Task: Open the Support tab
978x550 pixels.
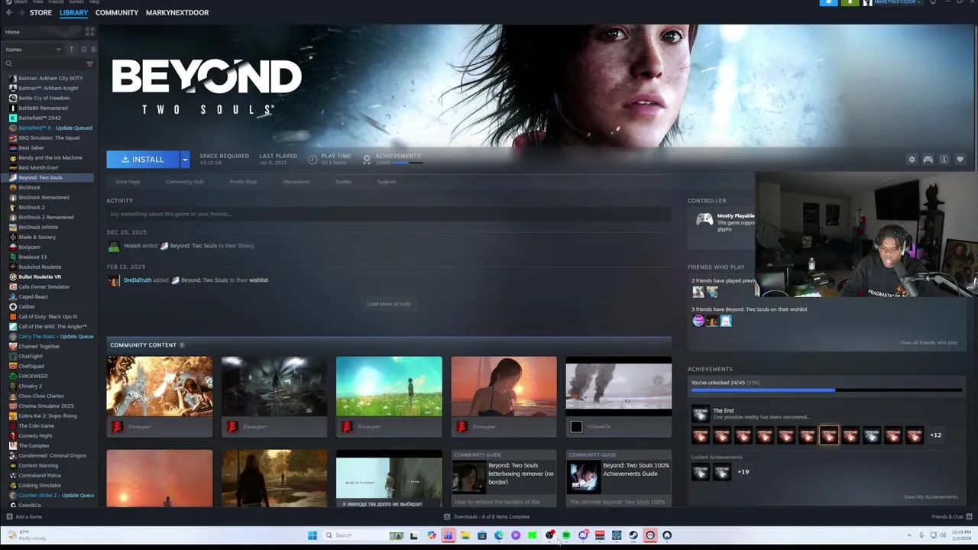Action: pos(387,182)
